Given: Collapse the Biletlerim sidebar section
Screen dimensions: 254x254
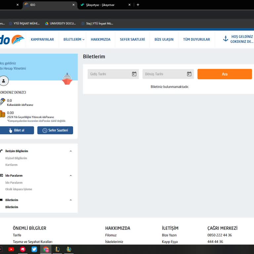Looking at the screenshot, I should [x=71, y=200].
